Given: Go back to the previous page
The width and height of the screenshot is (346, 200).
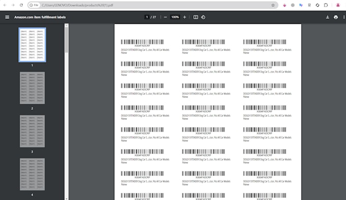Looking at the screenshot, I should pyautogui.click(x=5, y=5).
